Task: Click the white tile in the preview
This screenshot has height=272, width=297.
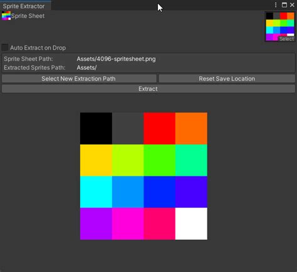Action: [x=191, y=224]
